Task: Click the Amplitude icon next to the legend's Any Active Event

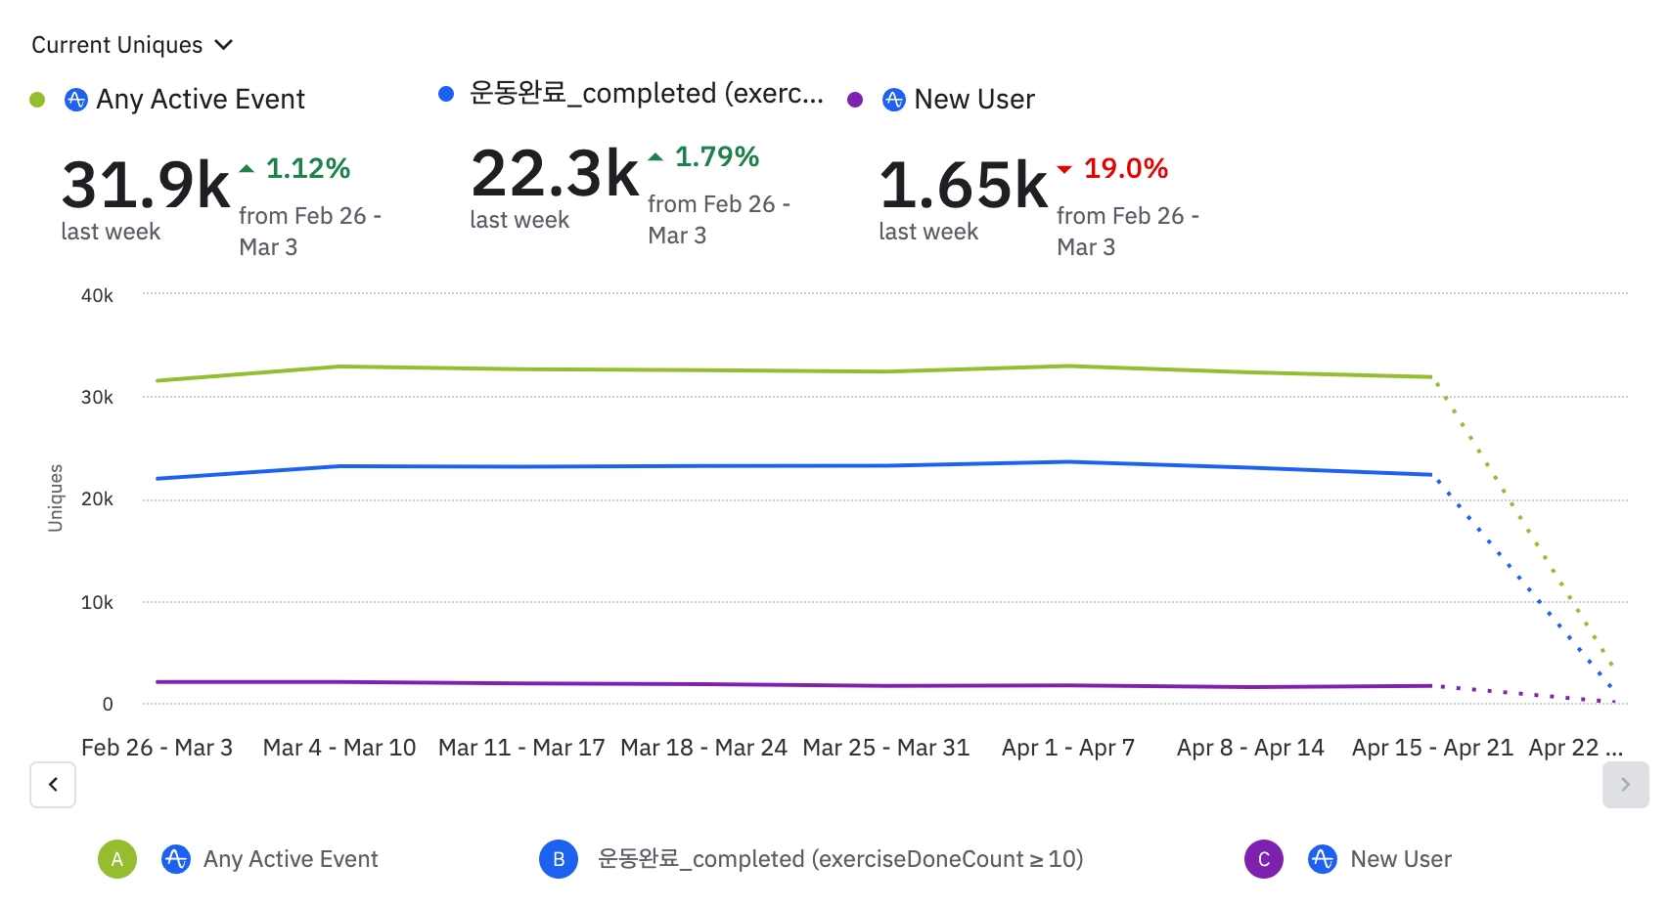Action: pos(176,859)
